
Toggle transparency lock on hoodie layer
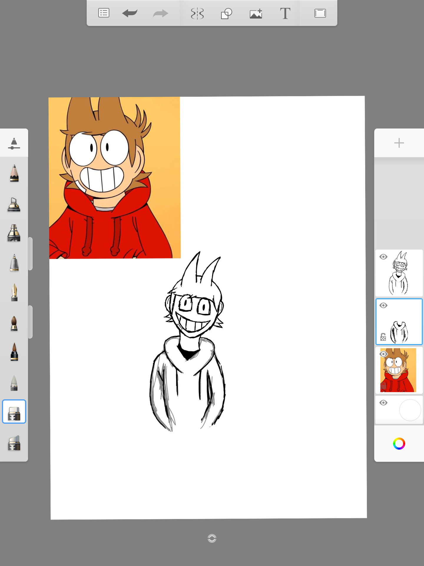point(383,337)
